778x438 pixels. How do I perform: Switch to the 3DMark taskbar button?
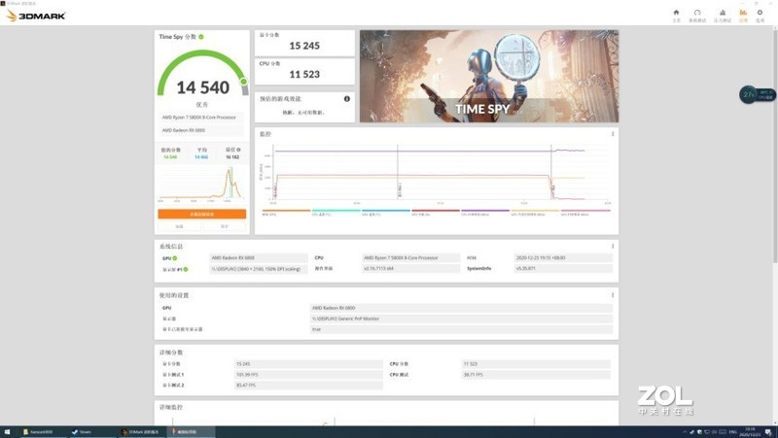[141, 432]
